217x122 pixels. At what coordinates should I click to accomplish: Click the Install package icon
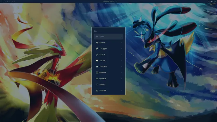pos(97,66)
